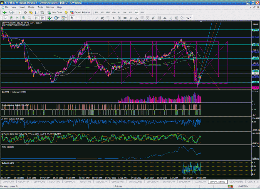Click the New Order button

point(55,12)
